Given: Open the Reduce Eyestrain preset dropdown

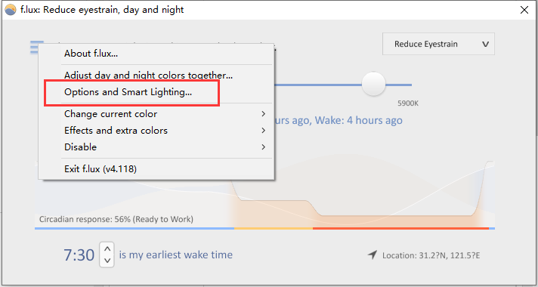Looking at the screenshot, I should tap(438, 44).
